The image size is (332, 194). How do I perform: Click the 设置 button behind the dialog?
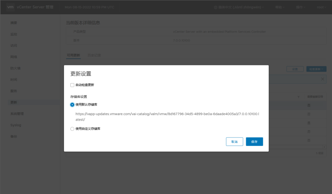coord(295,69)
